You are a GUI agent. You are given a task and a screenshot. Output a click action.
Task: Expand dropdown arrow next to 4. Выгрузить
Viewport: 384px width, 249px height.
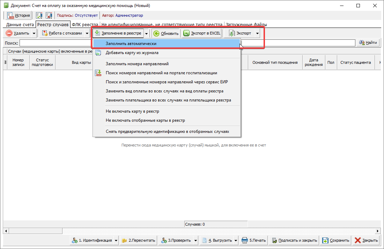[236, 240]
